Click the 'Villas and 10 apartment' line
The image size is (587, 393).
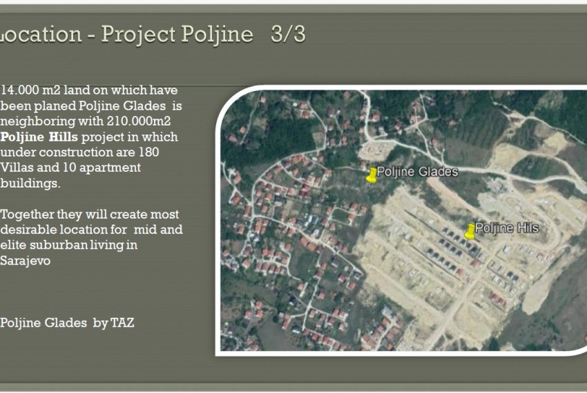pyautogui.click(x=70, y=168)
